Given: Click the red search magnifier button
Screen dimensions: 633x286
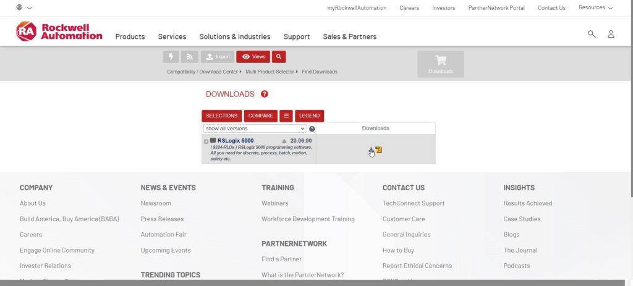Looking at the screenshot, I should pos(279,57).
